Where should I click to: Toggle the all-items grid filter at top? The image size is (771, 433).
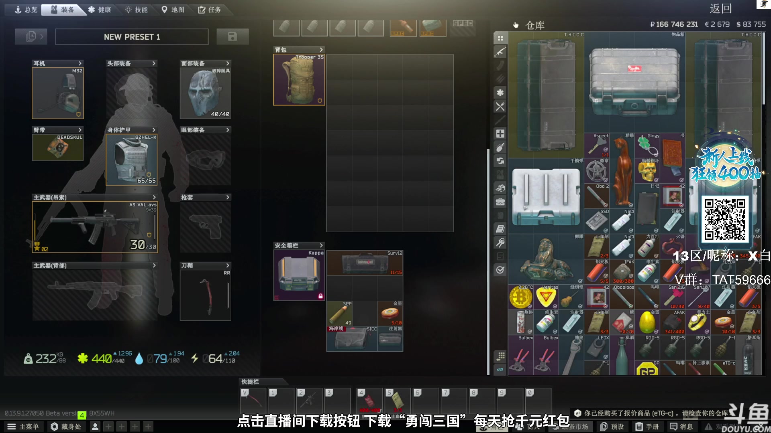click(x=500, y=38)
